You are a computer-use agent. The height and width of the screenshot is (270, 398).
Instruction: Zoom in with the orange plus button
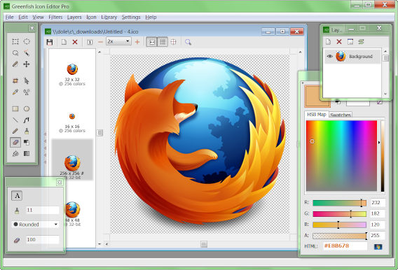[x=137, y=42]
